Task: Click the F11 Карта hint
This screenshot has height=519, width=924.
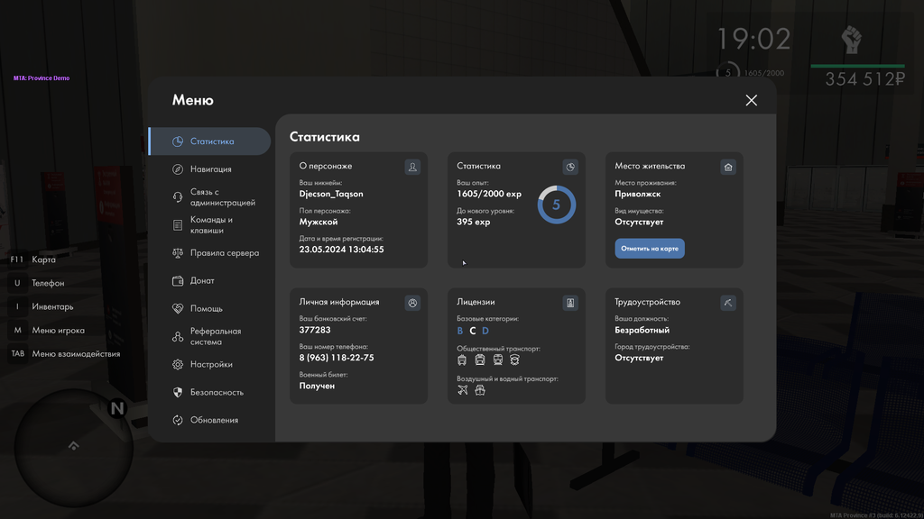Action: tap(33, 259)
